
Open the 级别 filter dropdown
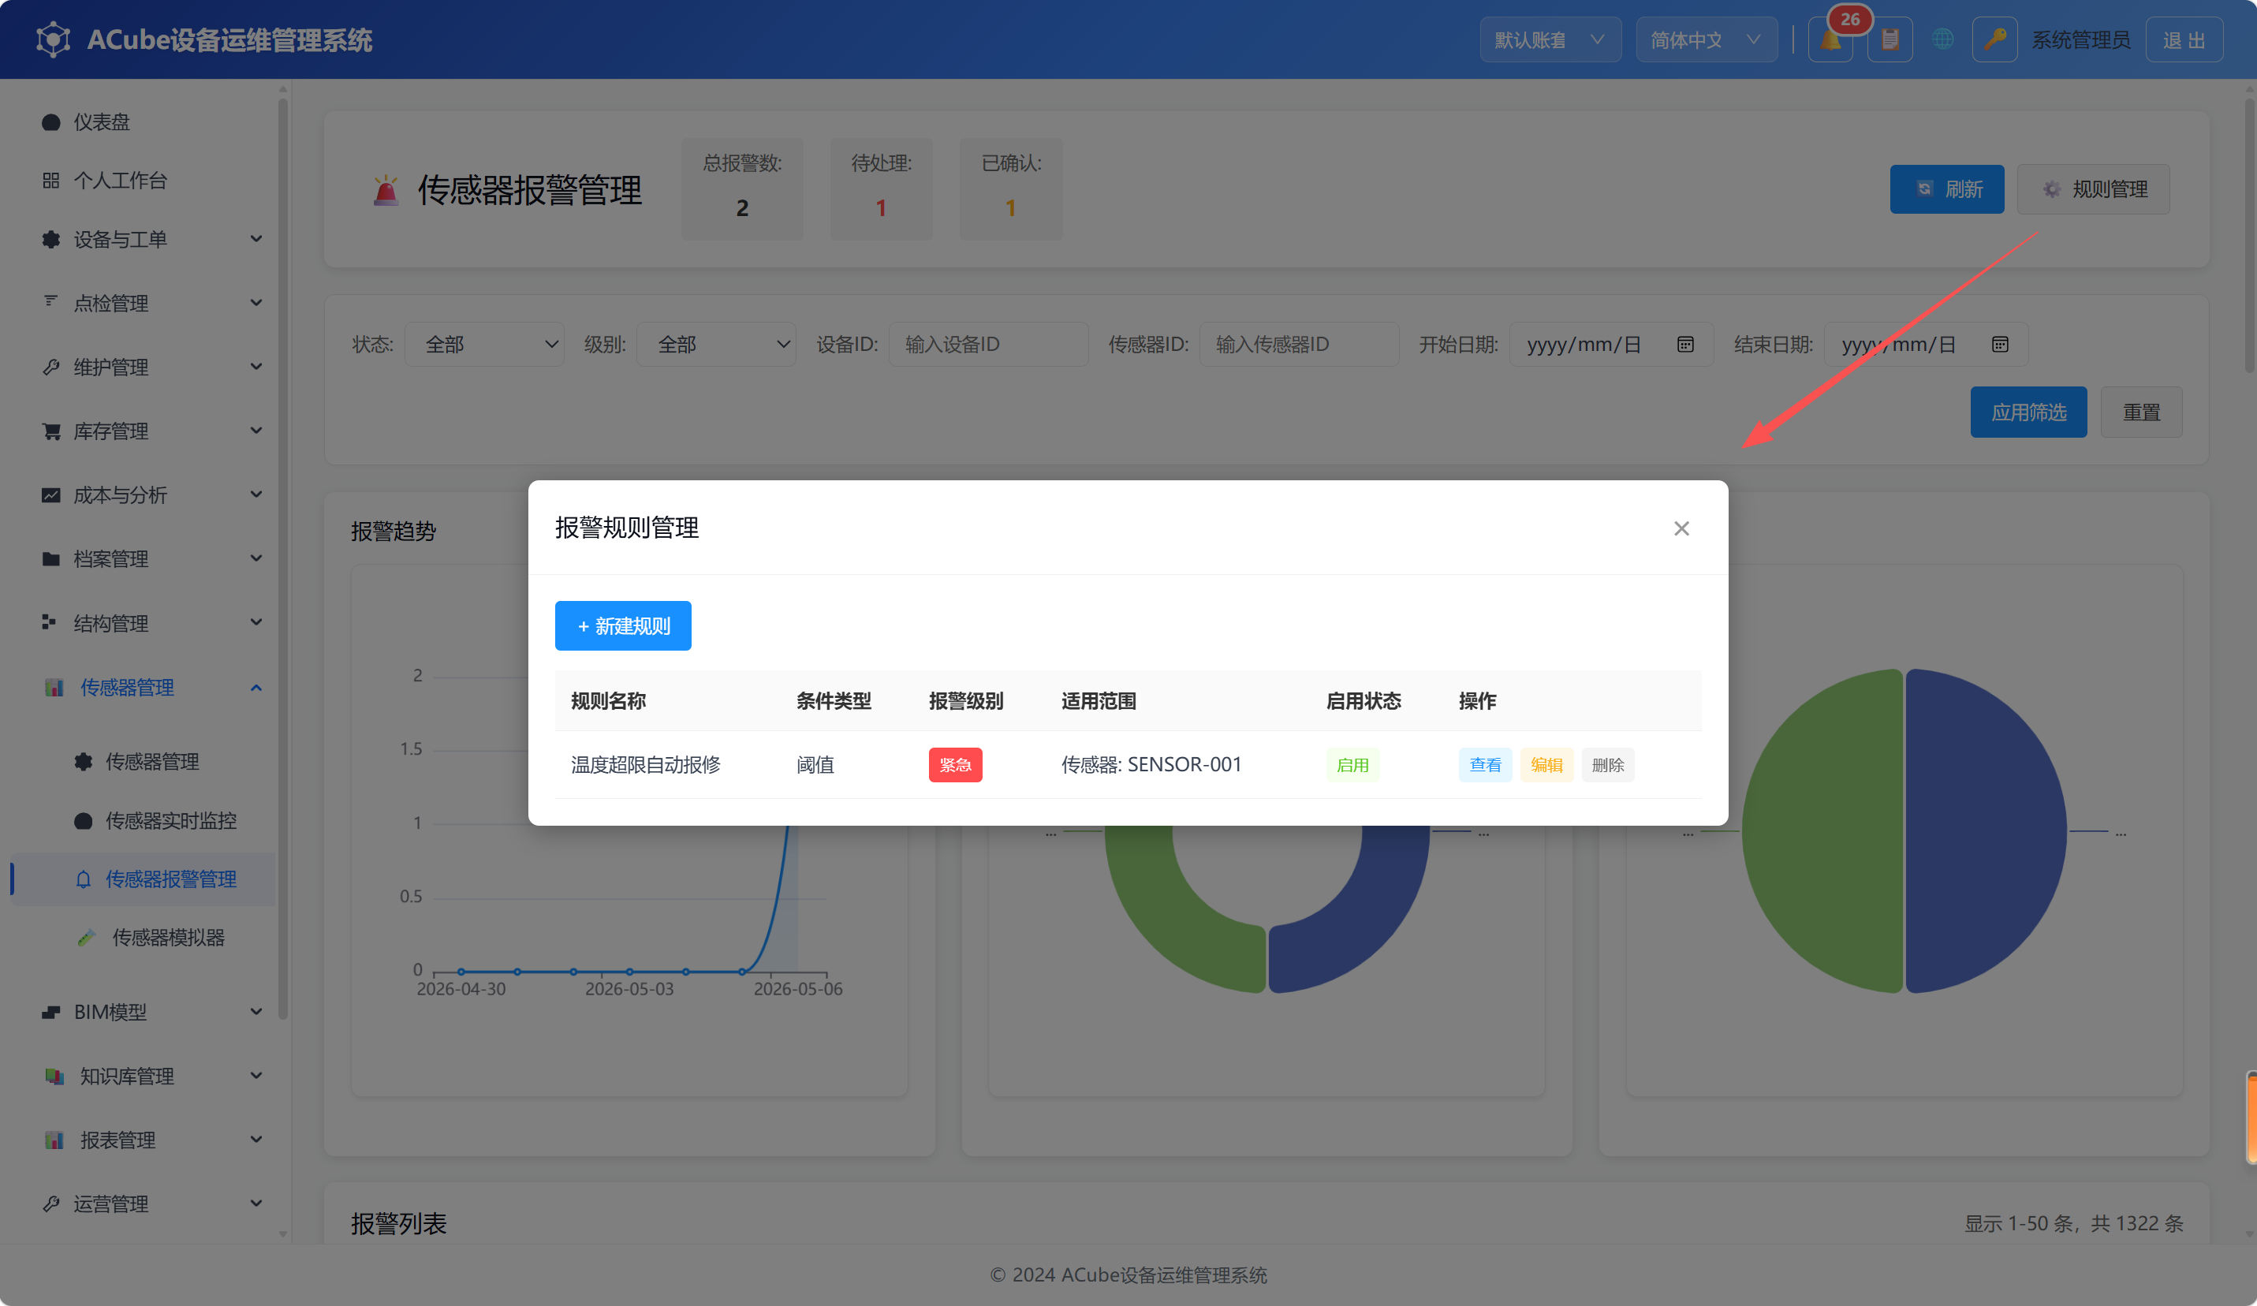click(x=717, y=345)
